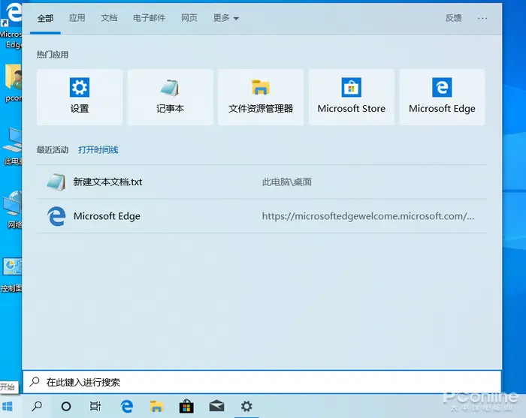Viewport: 526px width, 418px height.
Task: Open the Microsoft Edge recent activity entry
Action: click(x=261, y=216)
